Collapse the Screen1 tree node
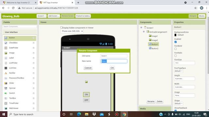This screenshot has height=117, width=209. 141,27
